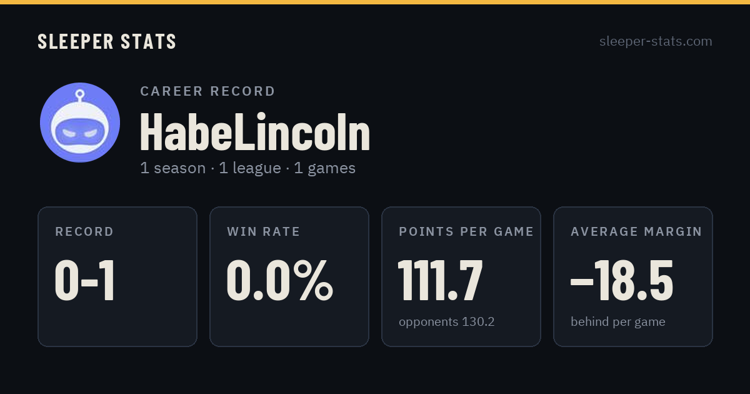
Task: Click the opponents 130.2 subtext
Action: (x=447, y=322)
